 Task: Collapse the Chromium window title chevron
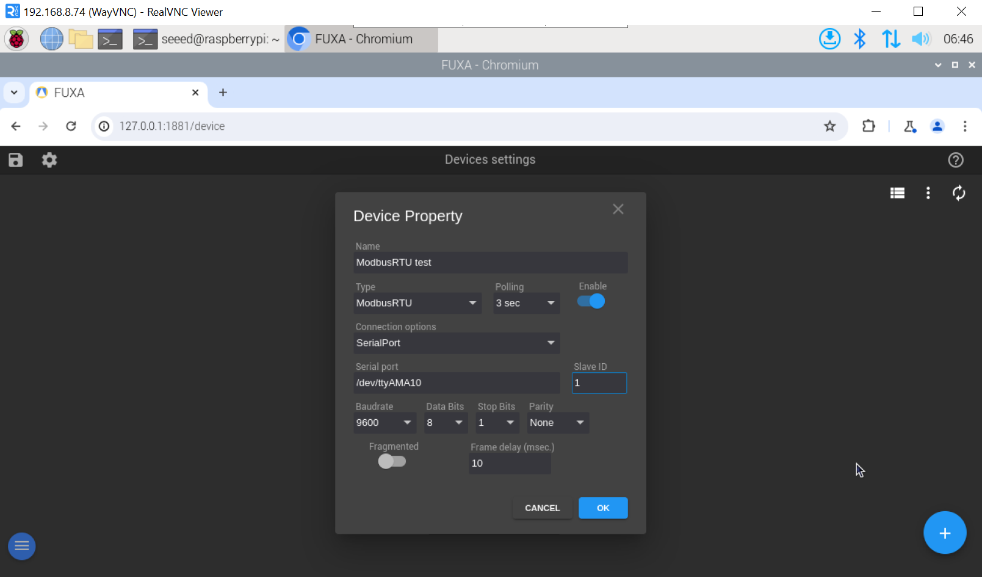tap(938, 65)
